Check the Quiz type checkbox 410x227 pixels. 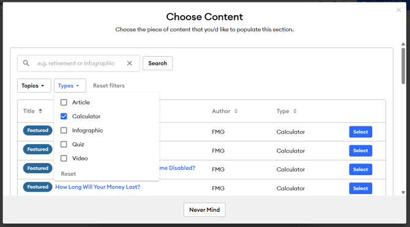(x=64, y=144)
